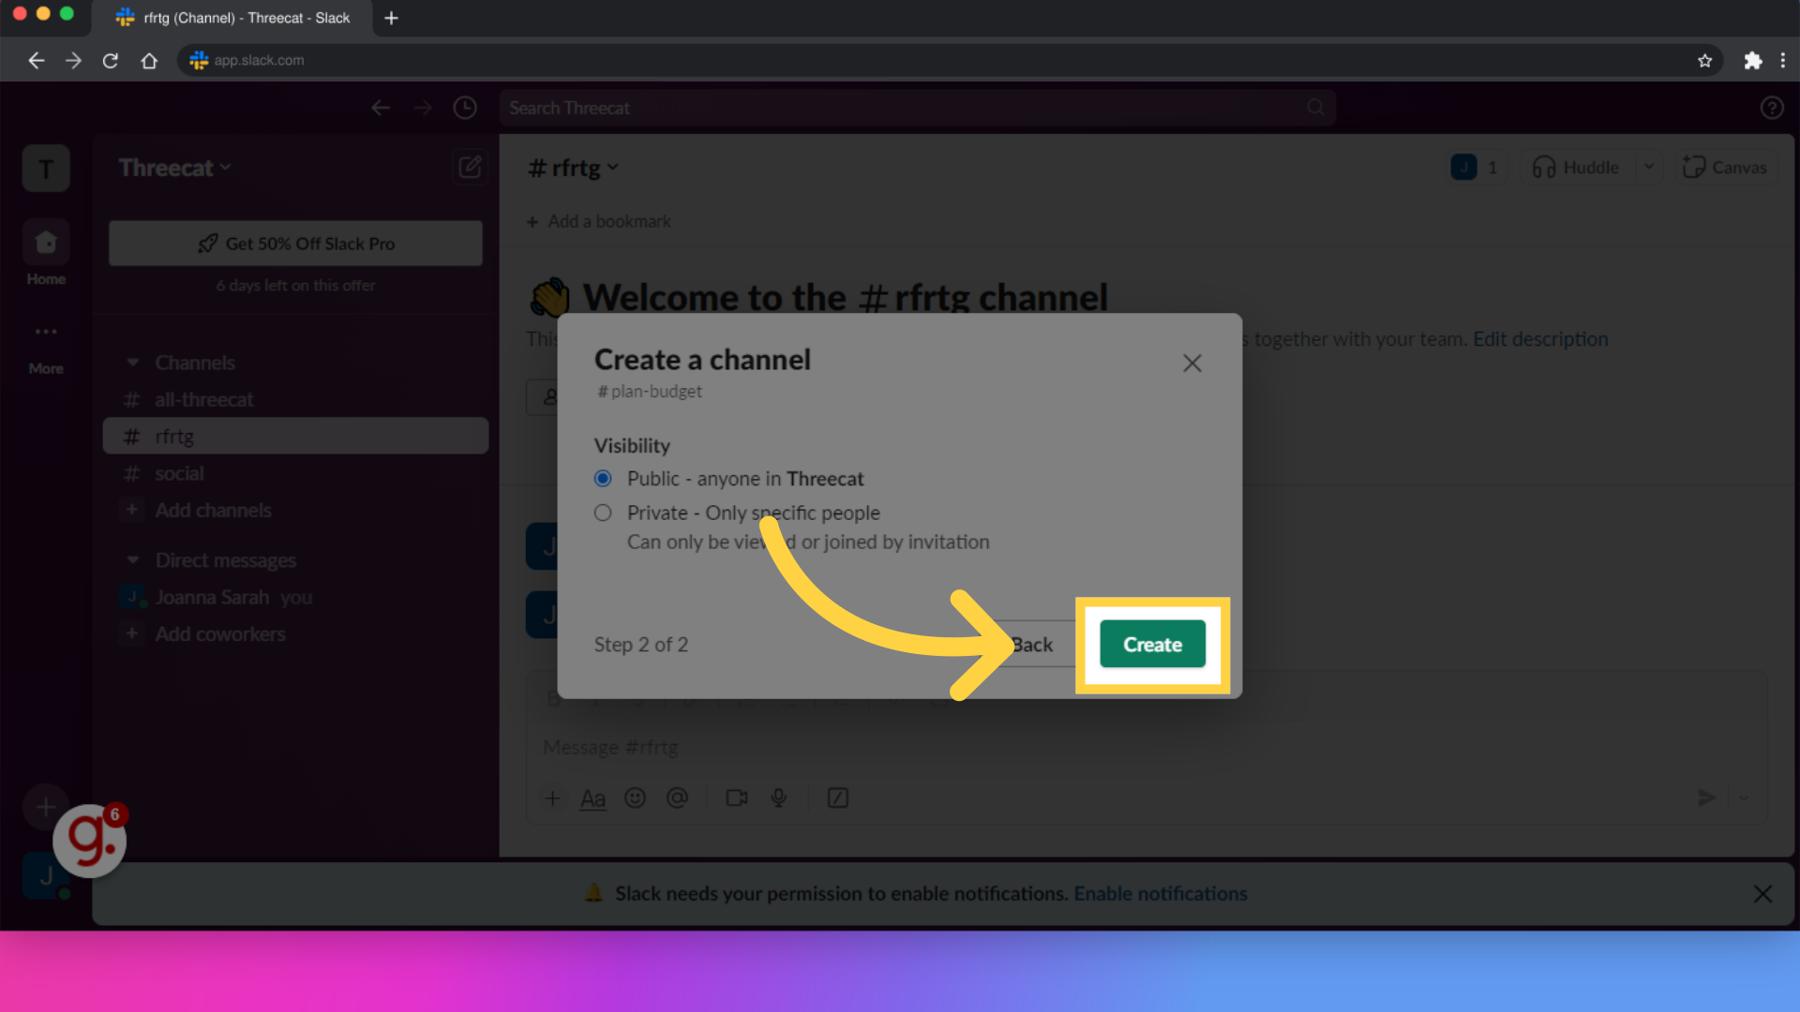This screenshot has width=1800, height=1012.
Task: Open the browser three-dot menu
Action: point(1782,61)
